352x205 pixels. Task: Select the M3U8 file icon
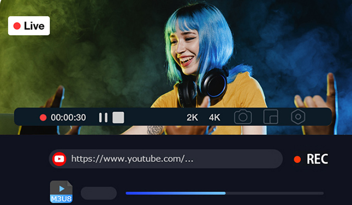tap(61, 192)
